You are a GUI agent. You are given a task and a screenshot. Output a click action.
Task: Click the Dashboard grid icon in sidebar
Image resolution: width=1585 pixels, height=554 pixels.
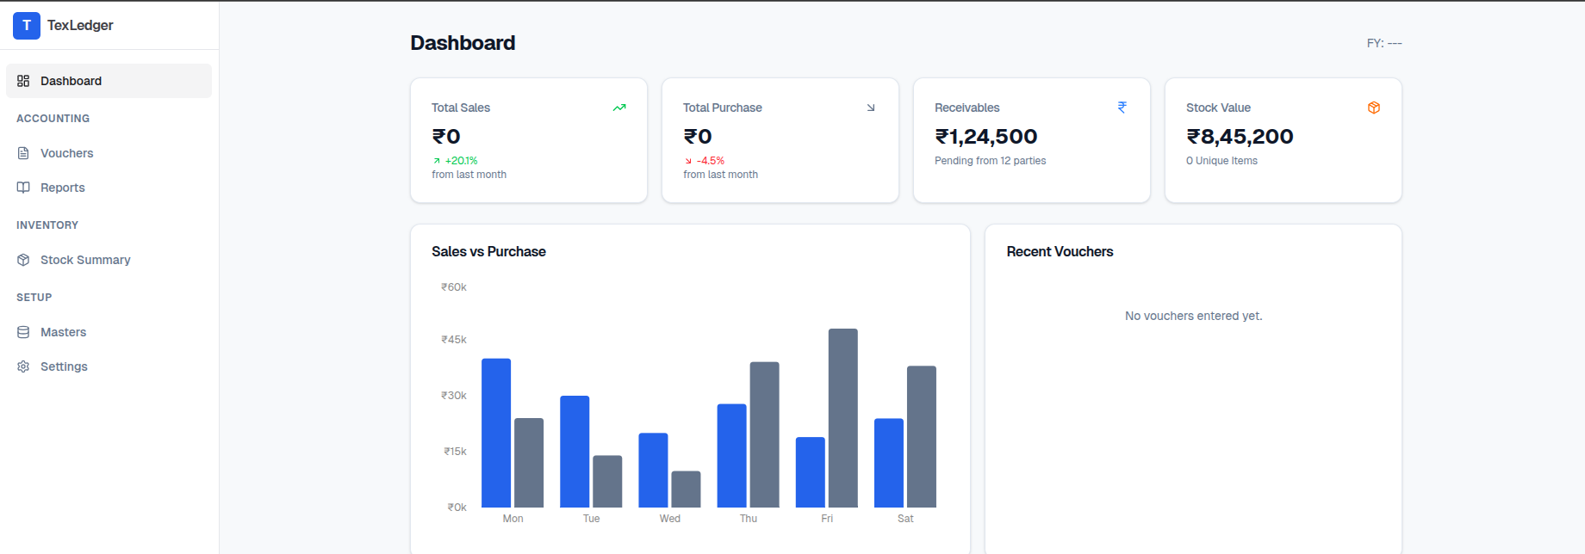point(23,81)
